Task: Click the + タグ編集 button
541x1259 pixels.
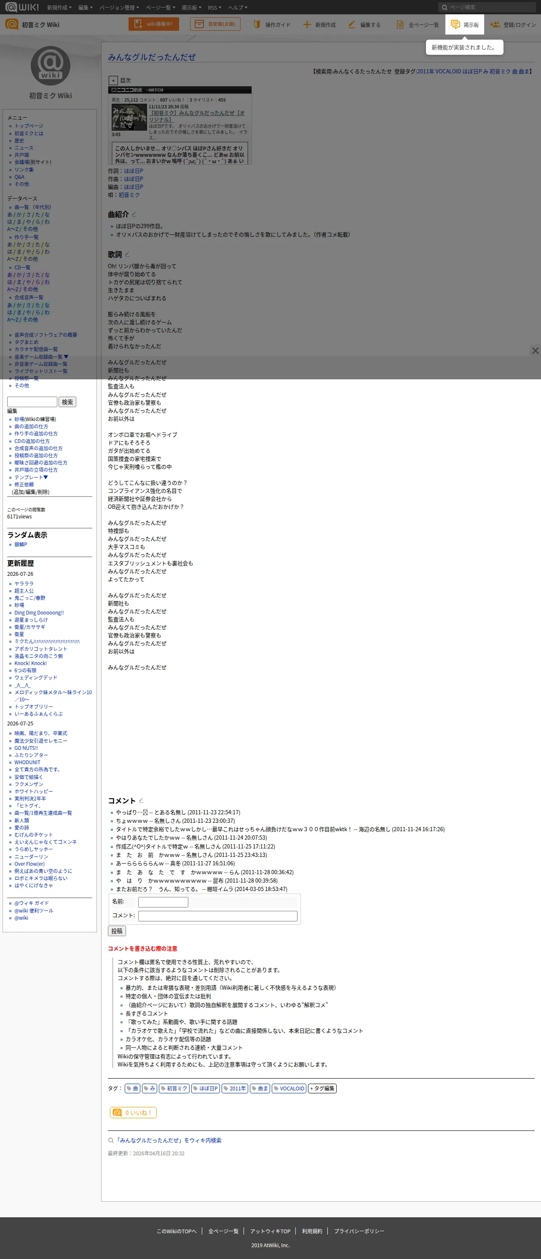Action: tap(322, 1088)
